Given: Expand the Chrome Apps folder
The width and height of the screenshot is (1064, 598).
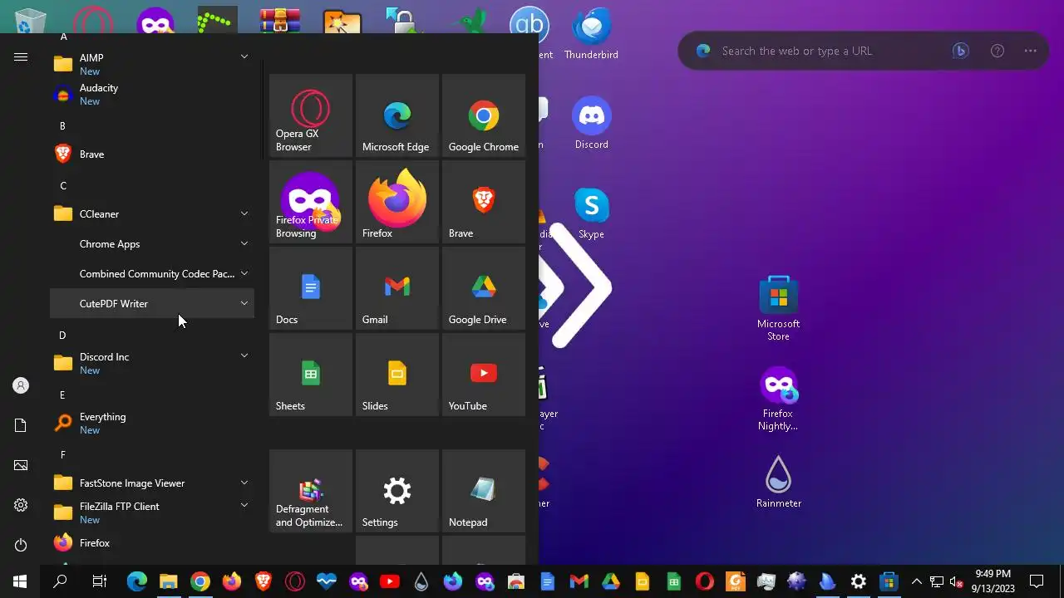Looking at the screenshot, I should click(x=152, y=243).
